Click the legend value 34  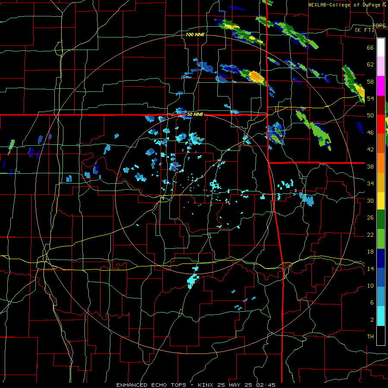pos(370,184)
